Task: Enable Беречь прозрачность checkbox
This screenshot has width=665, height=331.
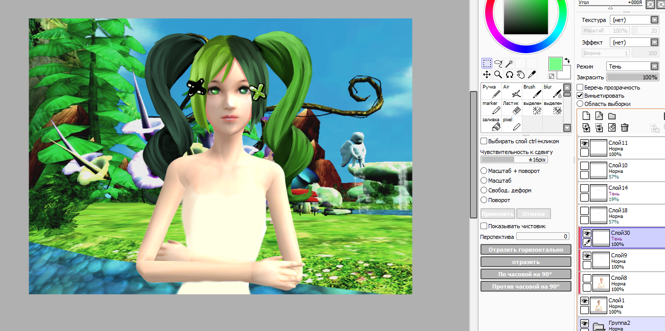Action: (580, 87)
